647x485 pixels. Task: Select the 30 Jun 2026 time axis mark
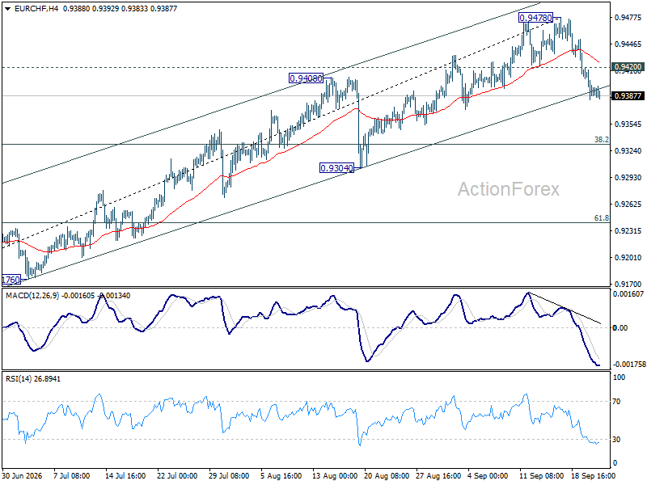[x=23, y=475]
